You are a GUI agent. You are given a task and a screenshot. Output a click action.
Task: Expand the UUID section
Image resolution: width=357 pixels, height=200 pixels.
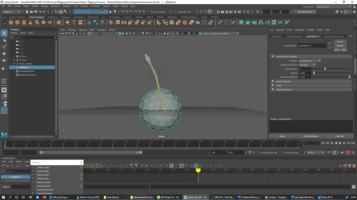[x=272, y=85]
